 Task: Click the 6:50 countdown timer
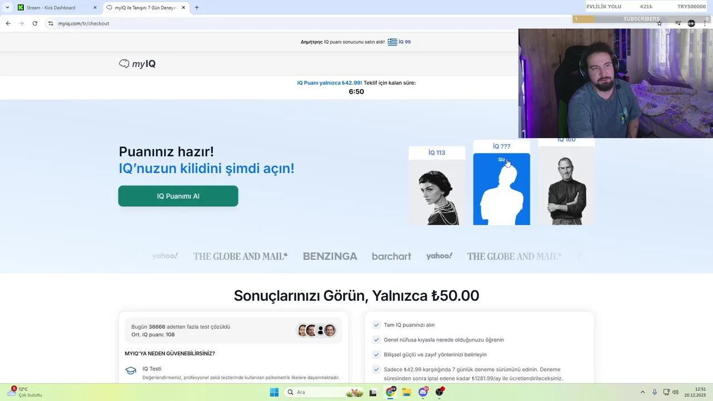(x=356, y=91)
